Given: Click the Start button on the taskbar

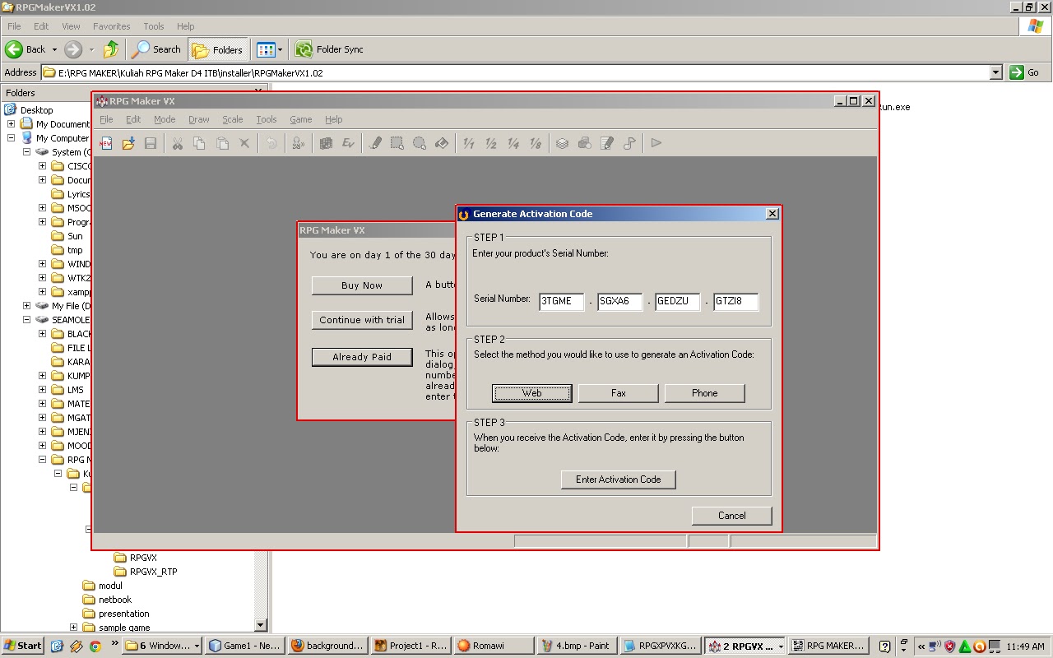Looking at the screenshot, I should [x=23, y=646].
